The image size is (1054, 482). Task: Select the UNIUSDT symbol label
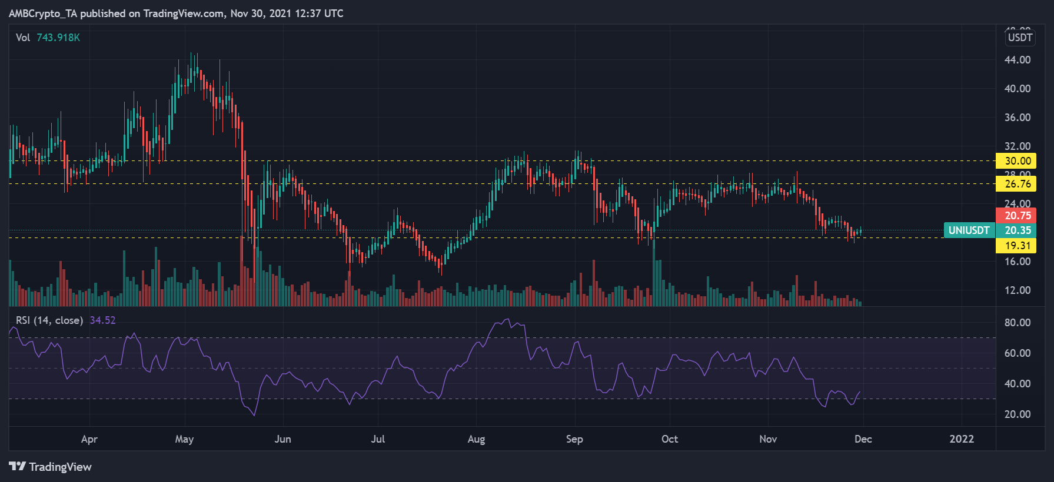coord(969,230)
